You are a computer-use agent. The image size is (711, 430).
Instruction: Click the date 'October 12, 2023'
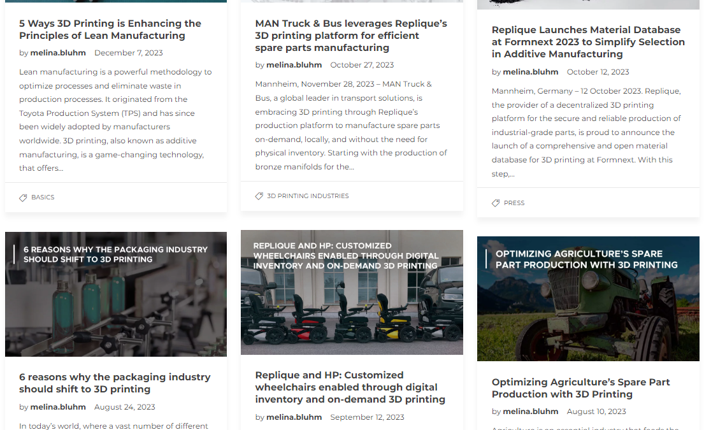pos(598,71)
